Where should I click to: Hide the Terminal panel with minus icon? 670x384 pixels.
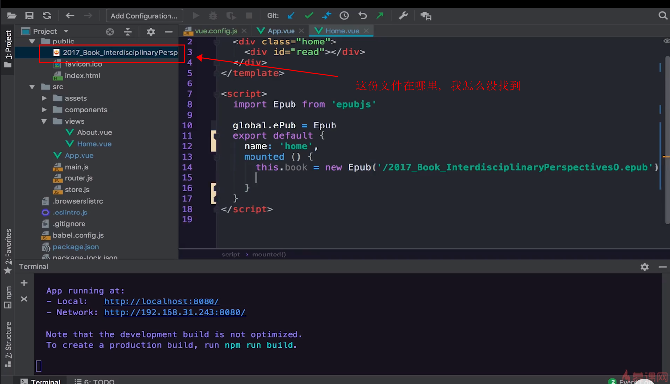663,267
